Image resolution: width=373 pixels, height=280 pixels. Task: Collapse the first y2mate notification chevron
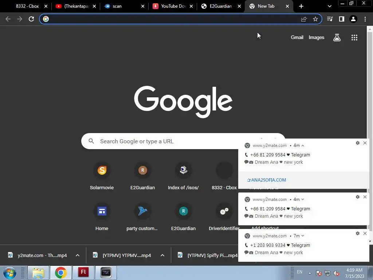[303, 145]
